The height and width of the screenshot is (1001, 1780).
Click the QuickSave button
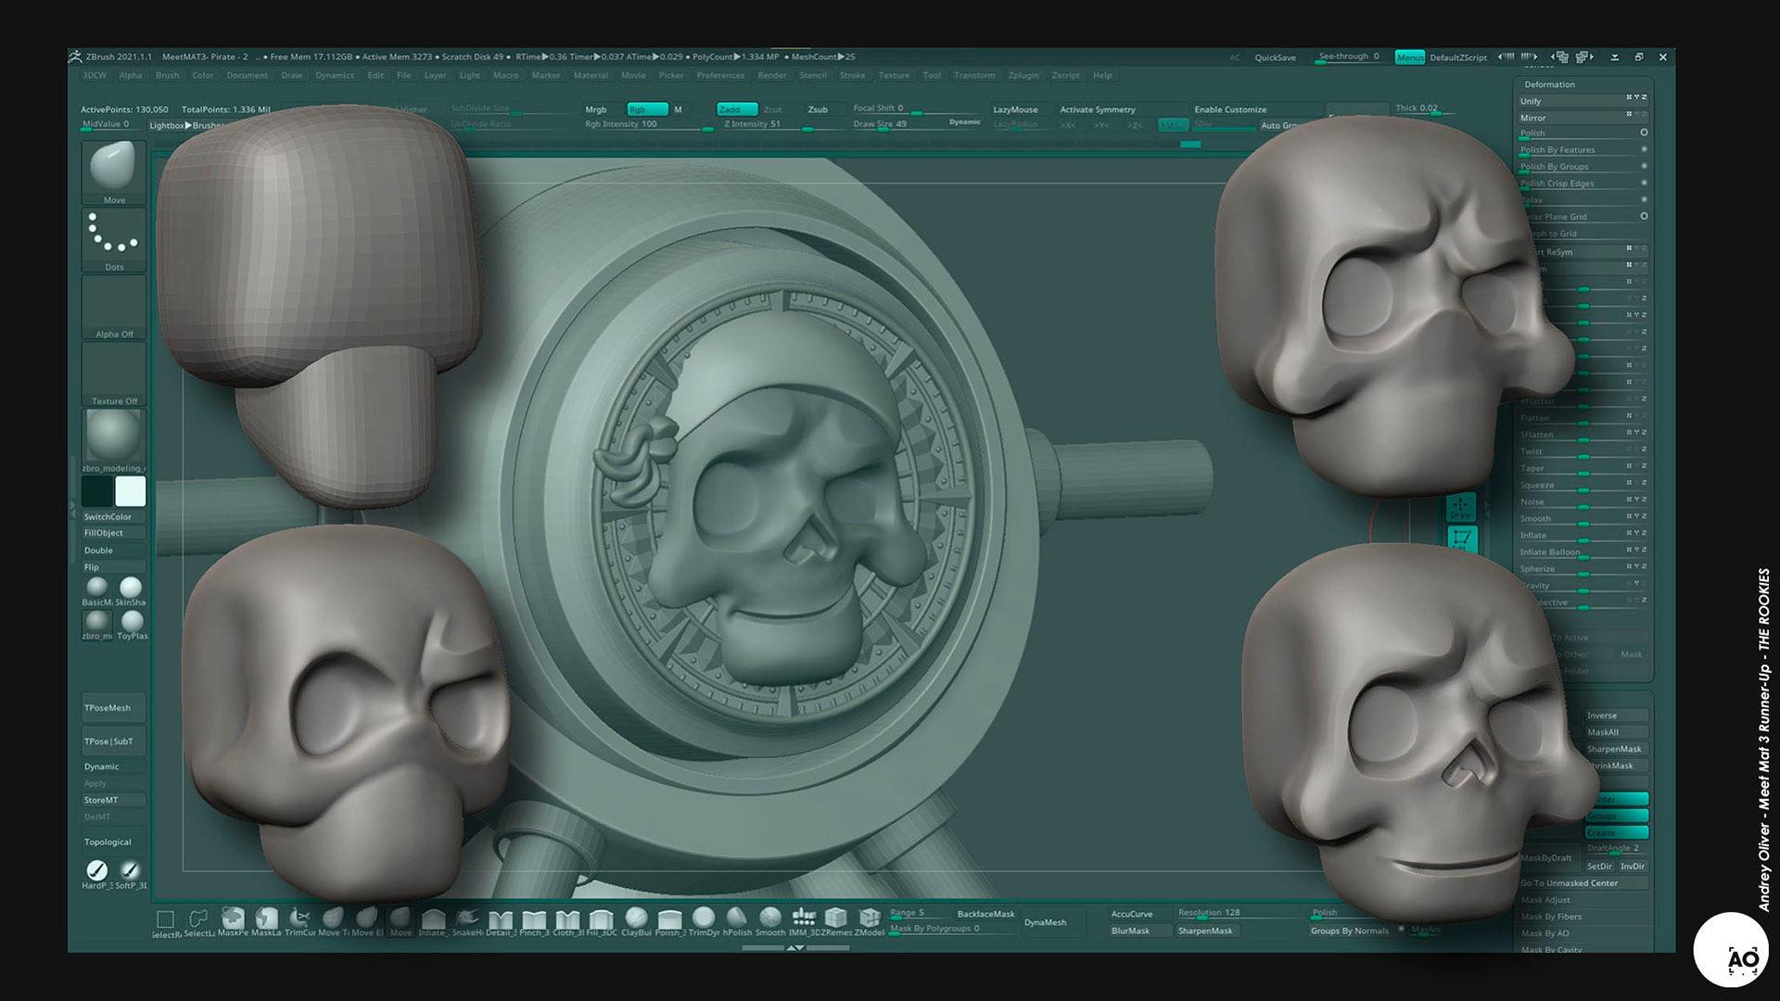(1276, 57)
